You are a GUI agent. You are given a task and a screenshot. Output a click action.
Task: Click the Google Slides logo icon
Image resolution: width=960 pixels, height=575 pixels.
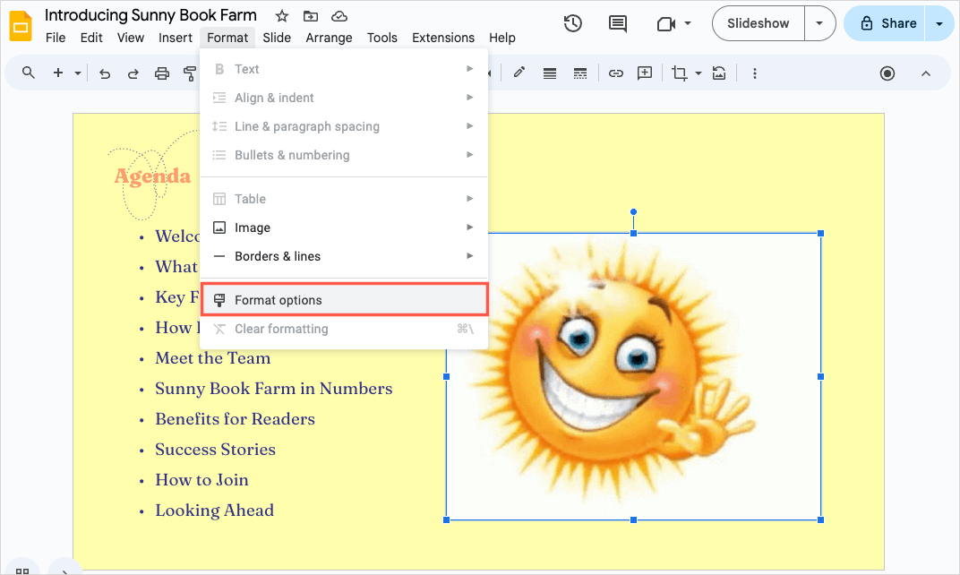pos(21,26)
